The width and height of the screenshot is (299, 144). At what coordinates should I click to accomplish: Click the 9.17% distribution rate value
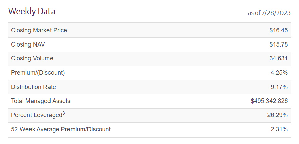click(x=279, y=87)
